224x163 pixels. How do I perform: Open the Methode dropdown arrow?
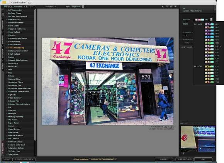pos(211,20)
